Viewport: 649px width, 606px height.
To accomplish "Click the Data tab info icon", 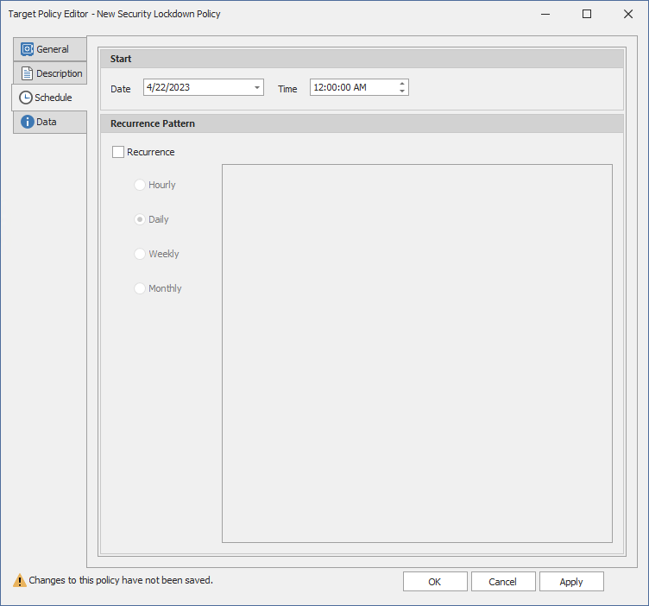I will tap(27, 122).
